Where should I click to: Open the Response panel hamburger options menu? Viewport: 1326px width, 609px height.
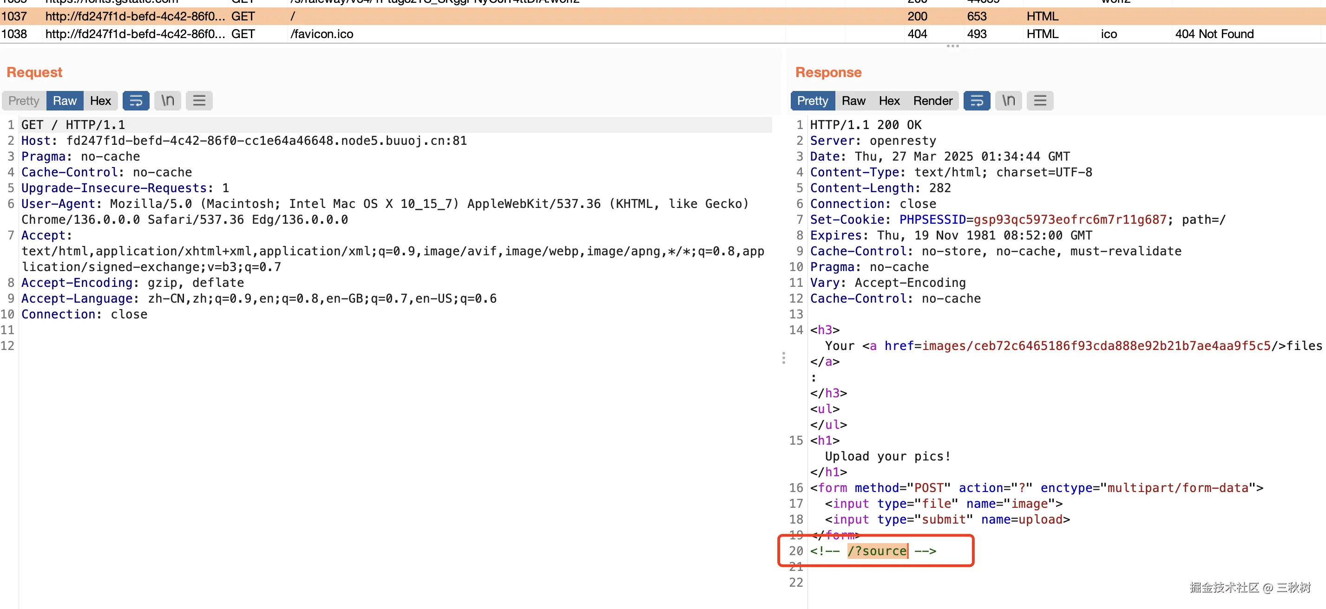1040,101
